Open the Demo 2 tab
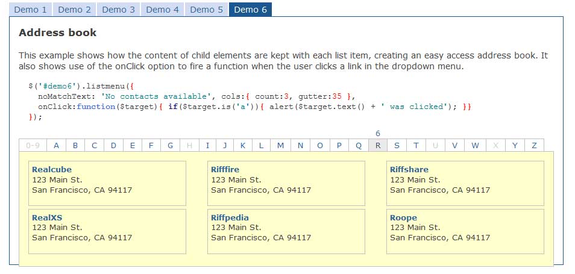This screenshot has width=575, height=274. tap(75, 10)
